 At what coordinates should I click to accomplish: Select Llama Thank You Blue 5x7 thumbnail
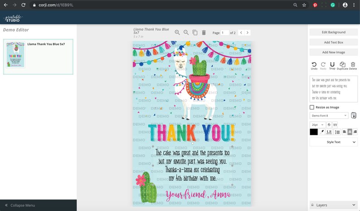tap(15, 54)
